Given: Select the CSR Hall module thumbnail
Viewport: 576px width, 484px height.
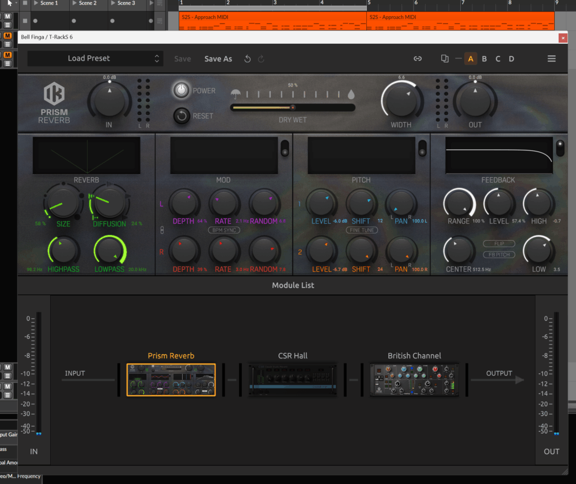Looking at the screenshot, I should (x=293, y=380).
